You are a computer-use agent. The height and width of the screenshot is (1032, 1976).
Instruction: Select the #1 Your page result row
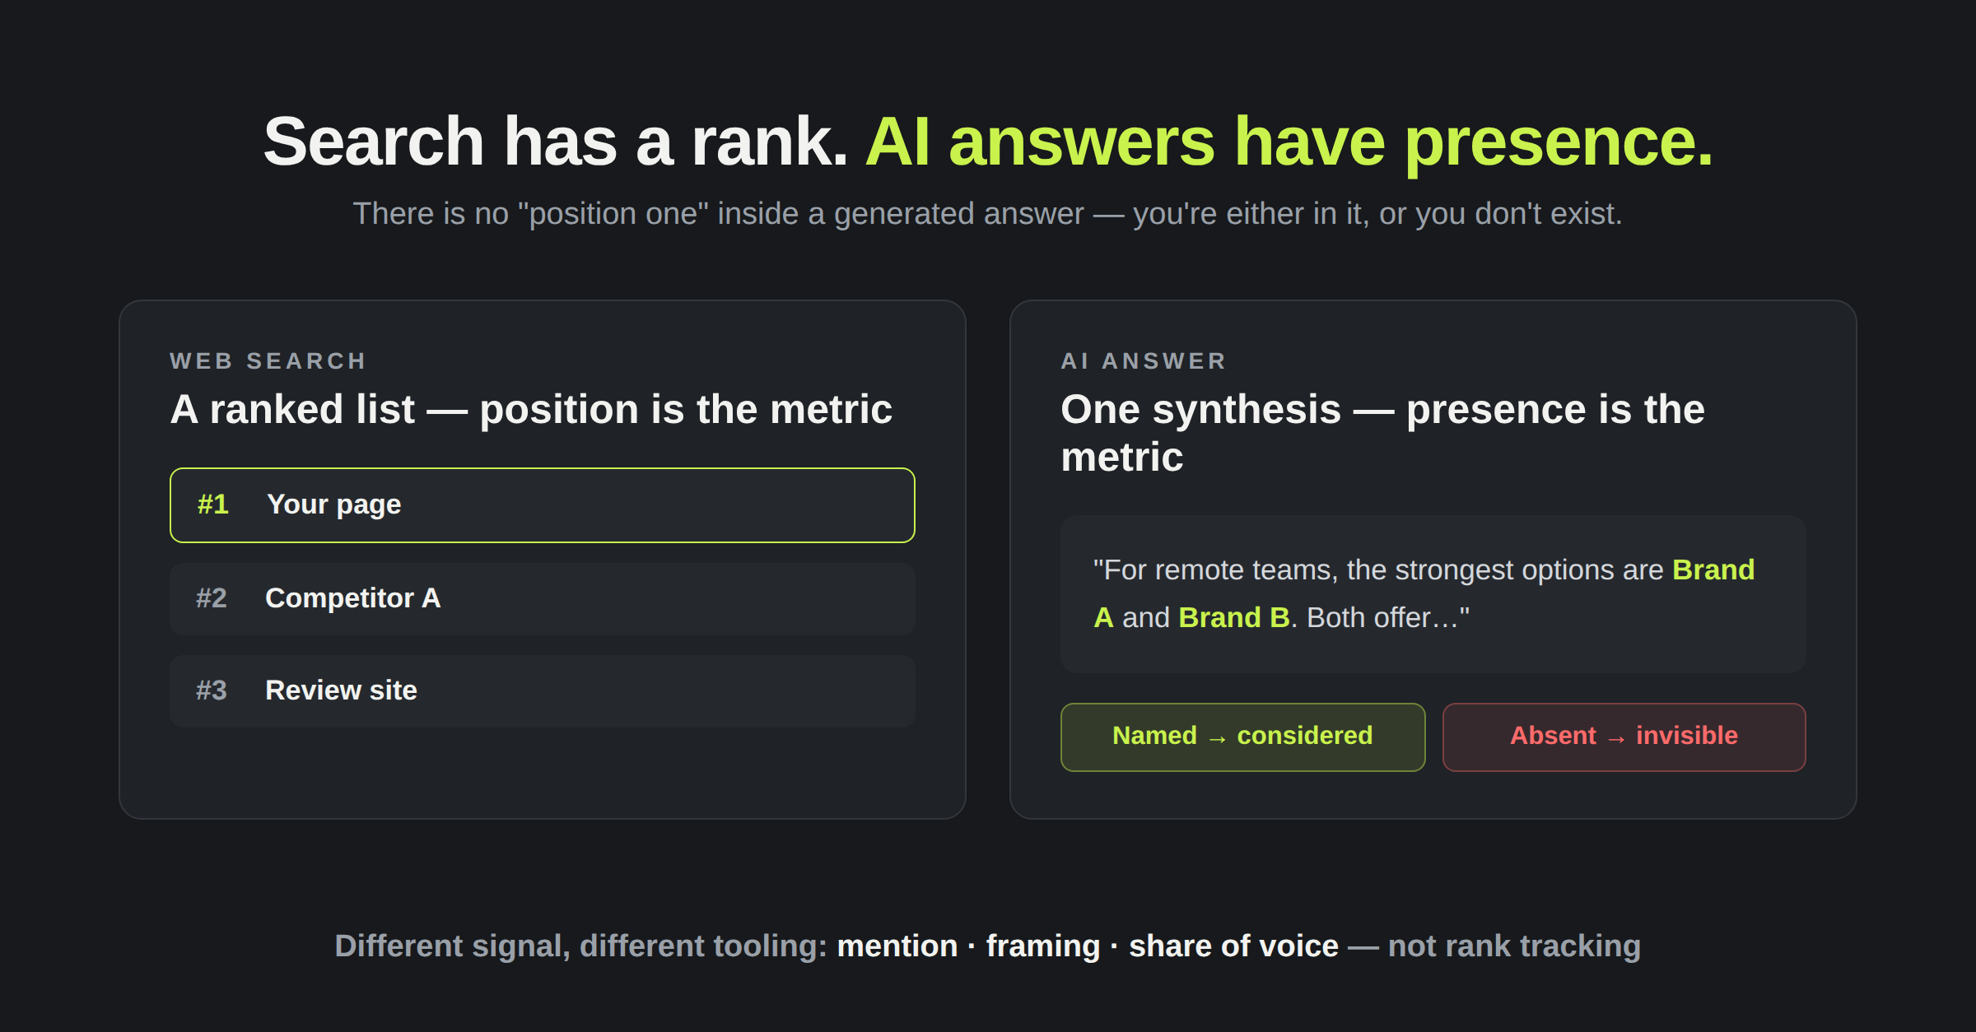543,505
